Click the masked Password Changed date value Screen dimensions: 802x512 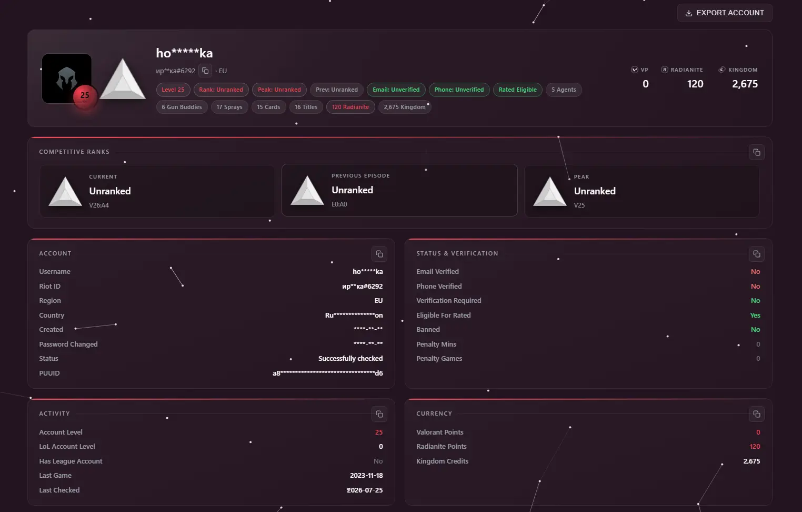tap(368, 344)
